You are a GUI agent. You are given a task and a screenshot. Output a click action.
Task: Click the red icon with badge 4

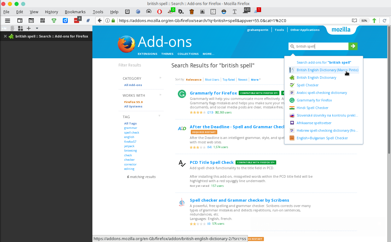[77, 20]
